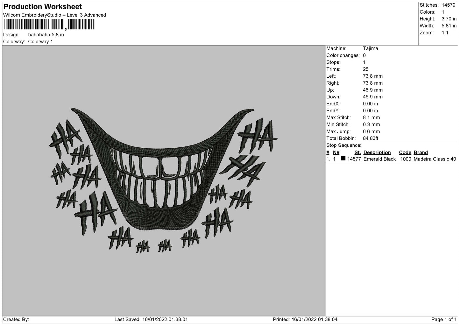
Task: Click the 'Code' column header
Action: [405, 152]
